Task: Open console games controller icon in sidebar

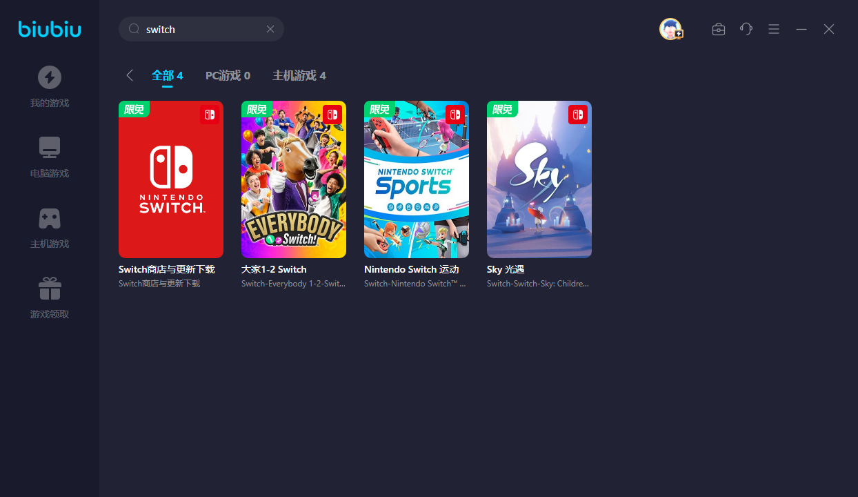Action: tap(49, 218)
